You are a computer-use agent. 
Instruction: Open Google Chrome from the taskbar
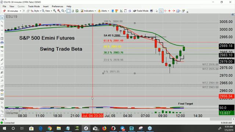pos(50,128)
